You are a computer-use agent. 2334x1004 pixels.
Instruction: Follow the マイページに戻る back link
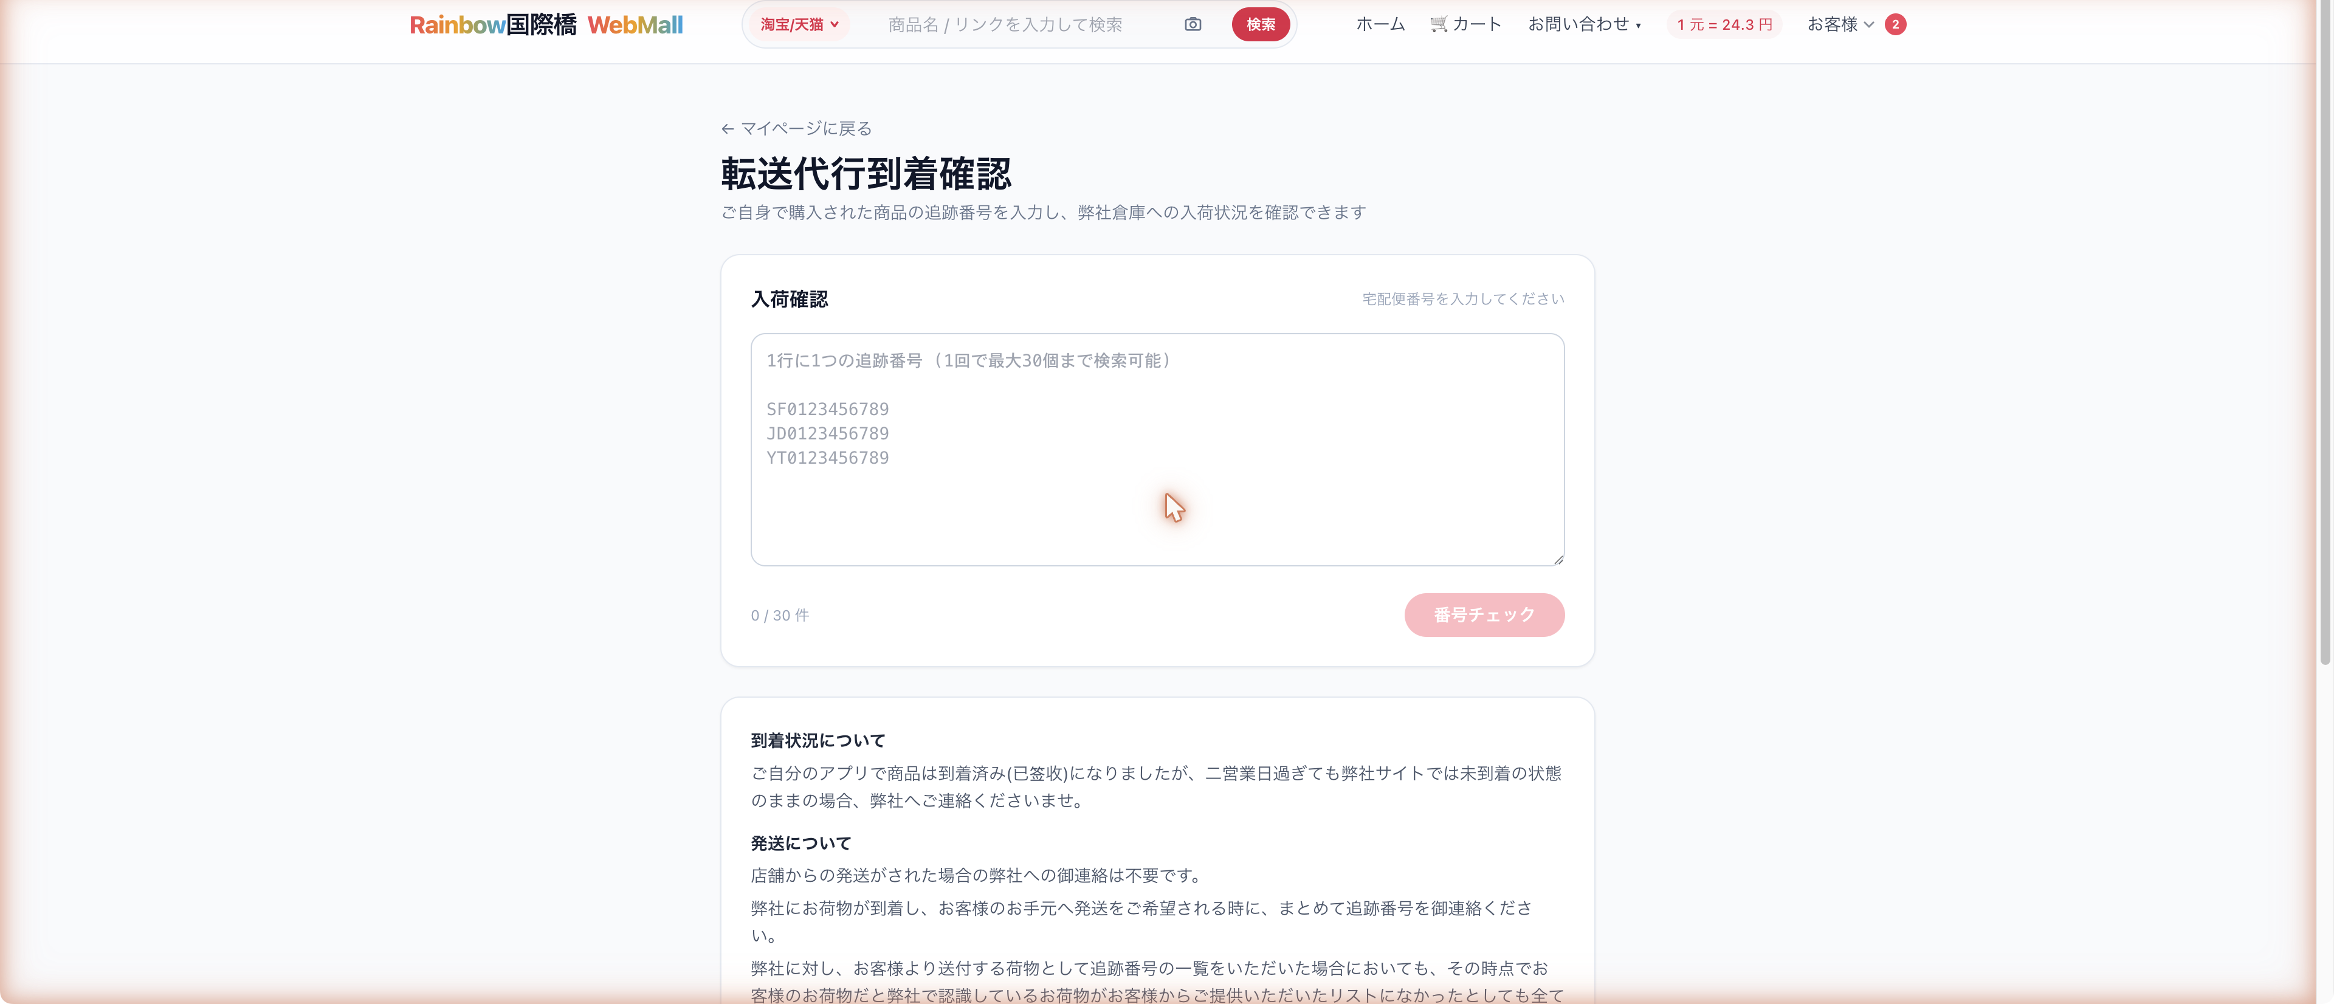point(796,129)
